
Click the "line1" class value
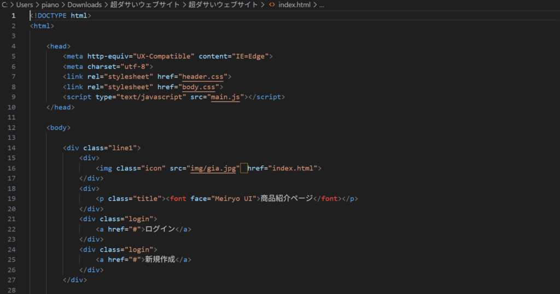pos(125,148)
